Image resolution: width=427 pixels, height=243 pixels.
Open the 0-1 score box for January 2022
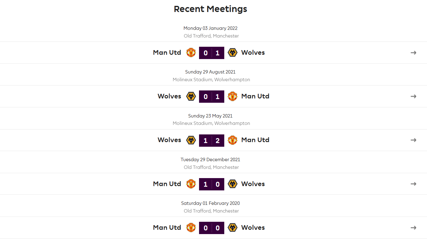tap(212, 53)
